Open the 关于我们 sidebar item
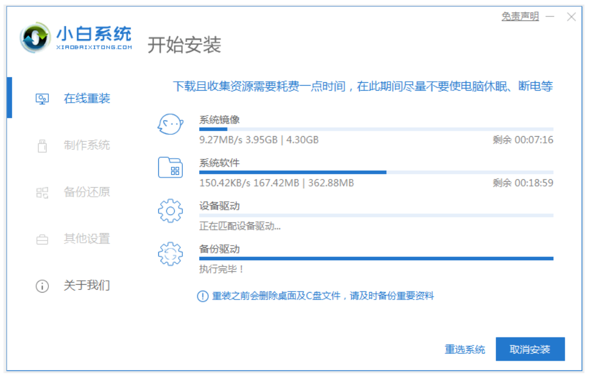This screenshot has height=376, width=589. 86,285
